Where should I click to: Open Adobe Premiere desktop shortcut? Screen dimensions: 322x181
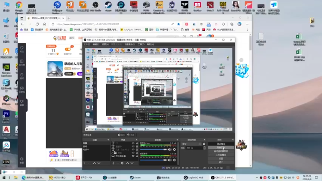click(x=6, y=117)
